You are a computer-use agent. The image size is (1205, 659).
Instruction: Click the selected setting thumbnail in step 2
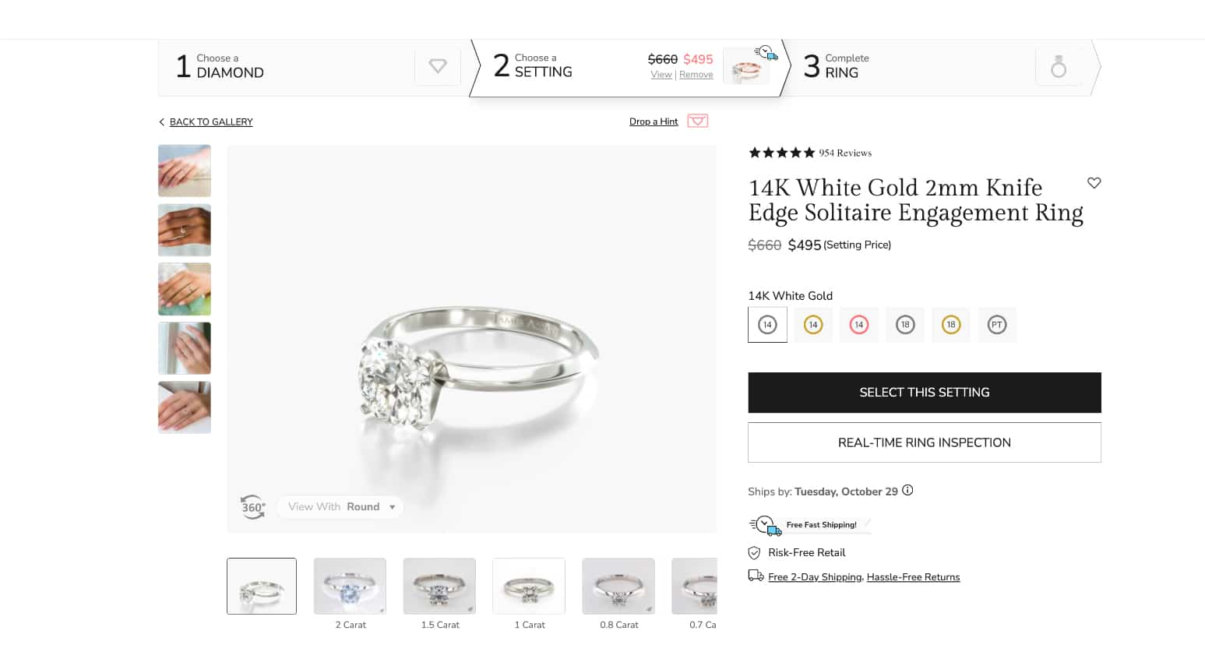tap(745, 68)
